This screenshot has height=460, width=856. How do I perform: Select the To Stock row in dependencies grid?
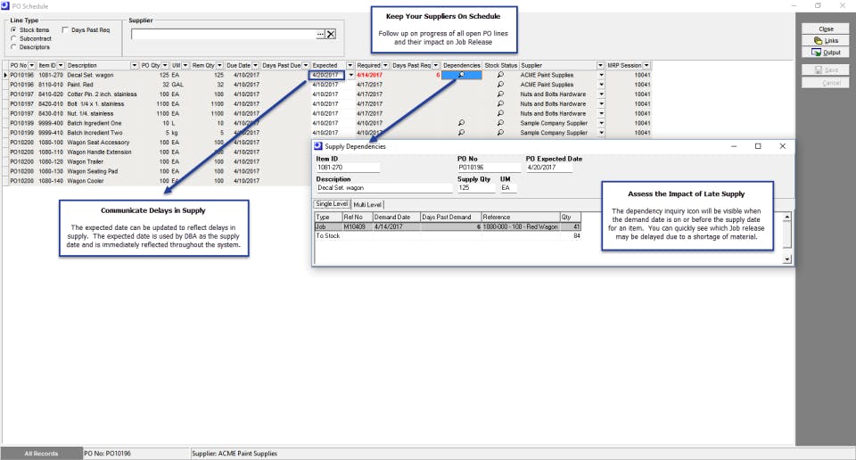click(x=448, y=235)
